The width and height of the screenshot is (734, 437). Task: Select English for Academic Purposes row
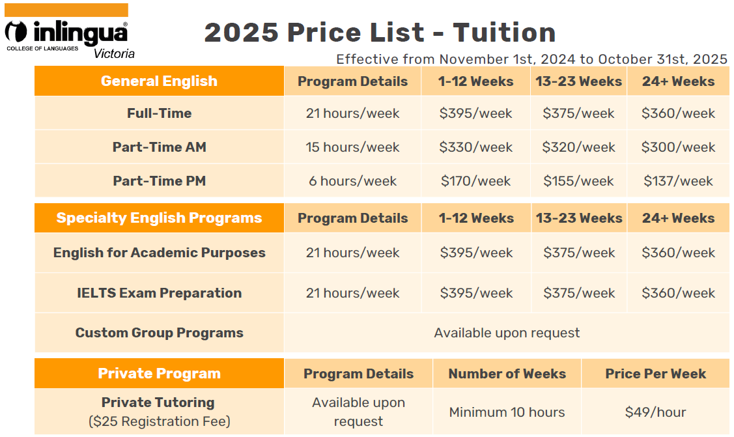159,253
